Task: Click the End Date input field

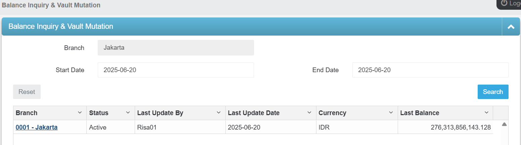Action: [x=430, y=70]
